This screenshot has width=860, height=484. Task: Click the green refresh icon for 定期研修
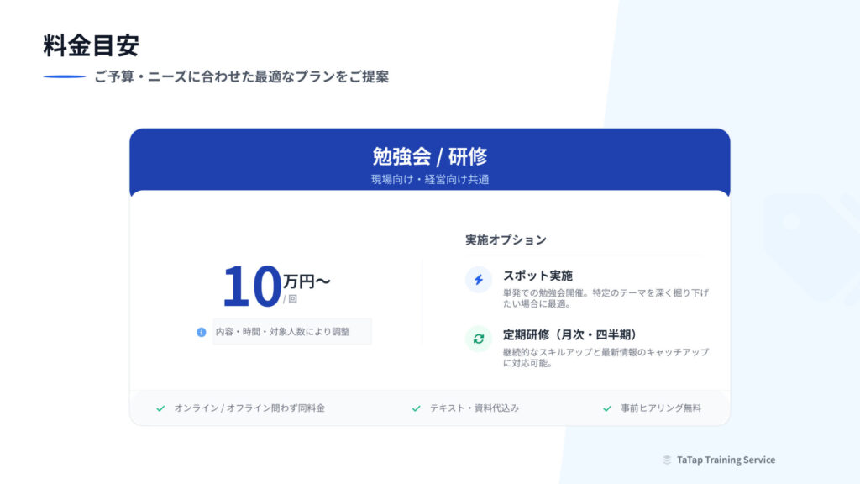pyautogui.click(x=479, y=339)
